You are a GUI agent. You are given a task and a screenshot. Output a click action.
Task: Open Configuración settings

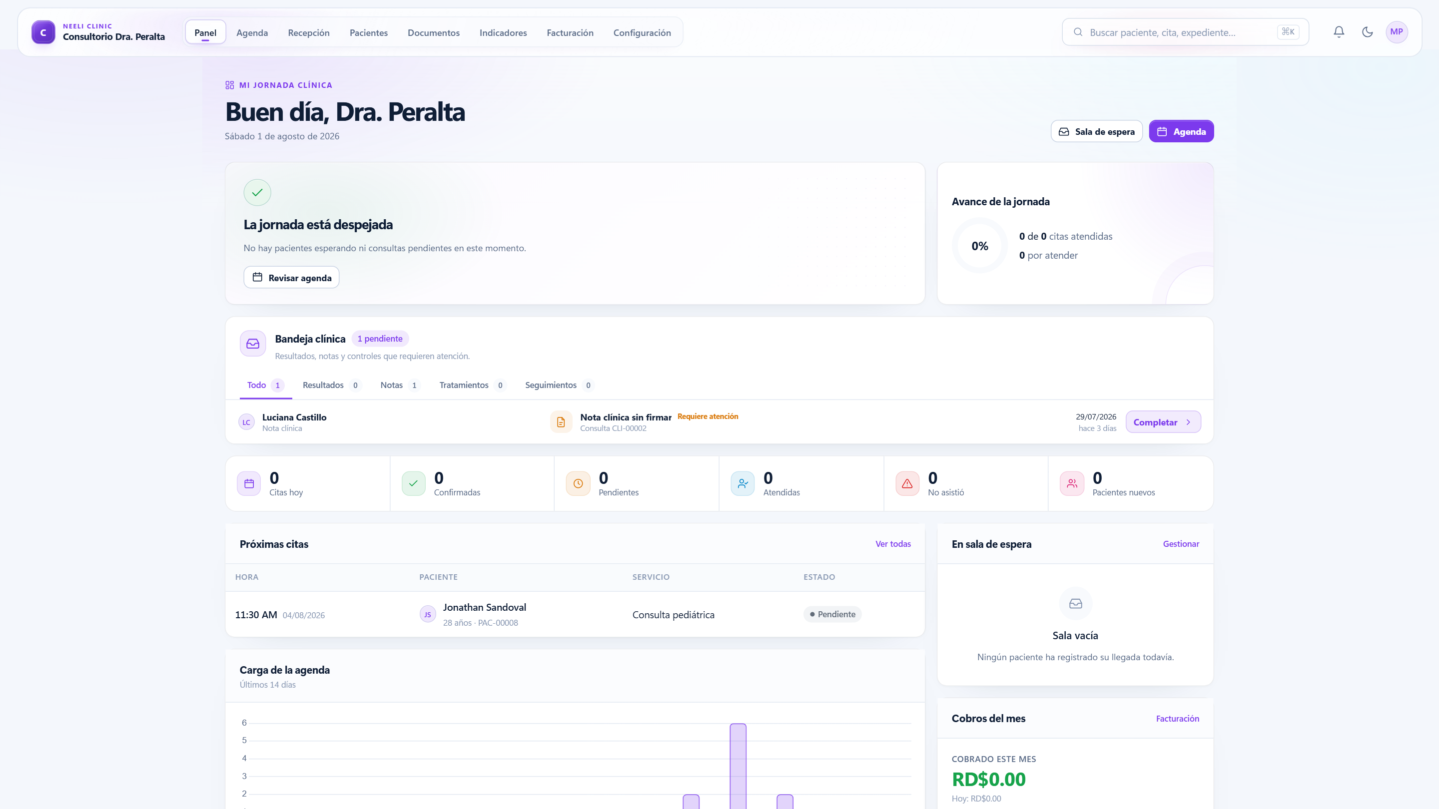tap(643, 32)
